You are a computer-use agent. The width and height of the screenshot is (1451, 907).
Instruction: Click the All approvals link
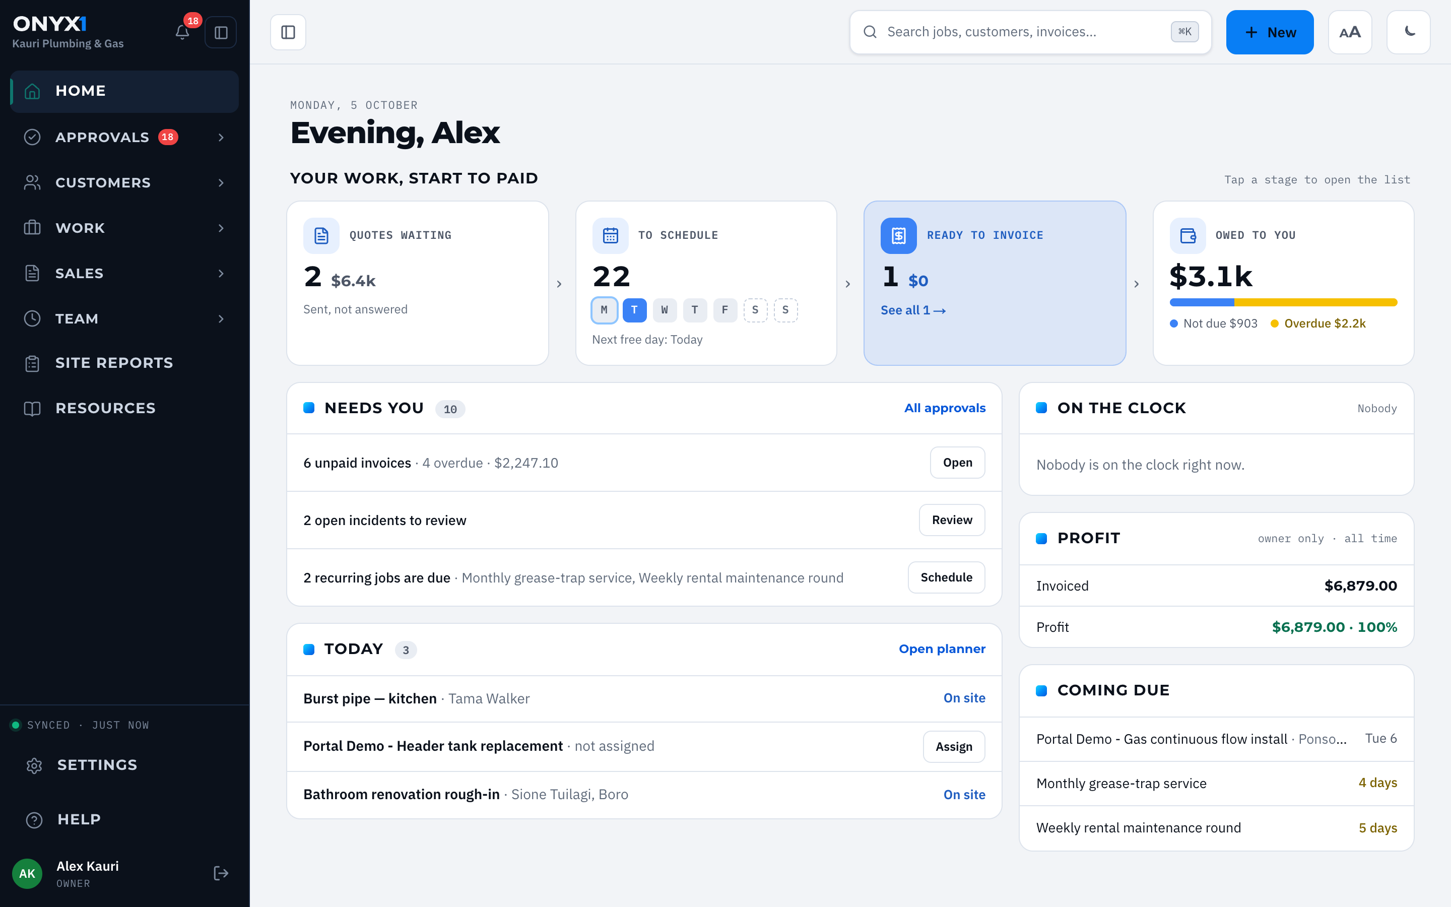tap(944, 408)
